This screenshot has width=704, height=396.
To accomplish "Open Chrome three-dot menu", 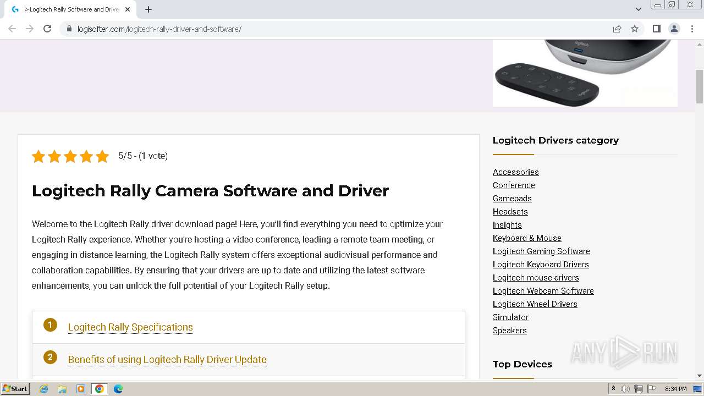I will 692,29.
